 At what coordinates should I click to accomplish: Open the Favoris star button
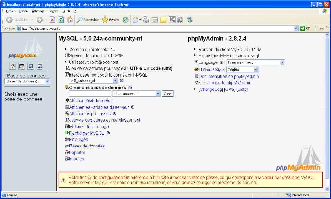[110, 20]
